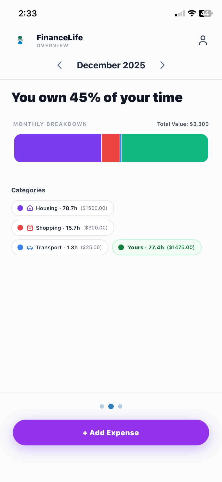Click the purple Housing color dot
This screenshot has width=222, height=482.
[20, 208]
